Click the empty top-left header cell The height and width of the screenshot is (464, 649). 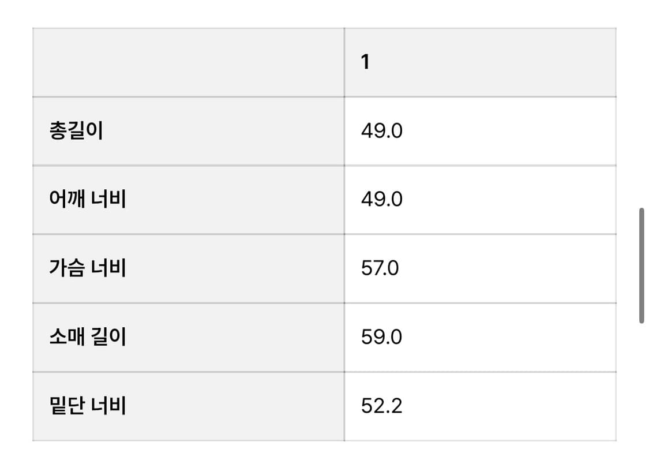pyautogui.click(x=188, y=62)
